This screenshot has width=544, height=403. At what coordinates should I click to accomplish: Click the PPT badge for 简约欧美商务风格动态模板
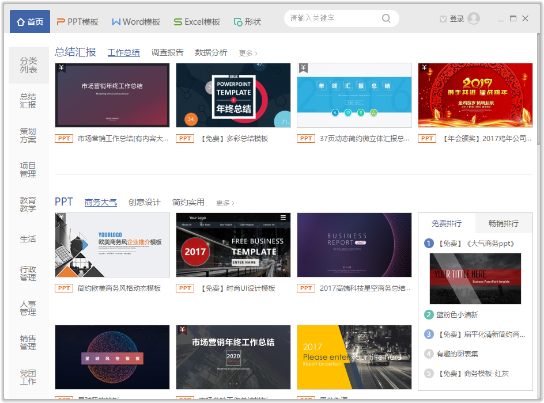point(64,288)
